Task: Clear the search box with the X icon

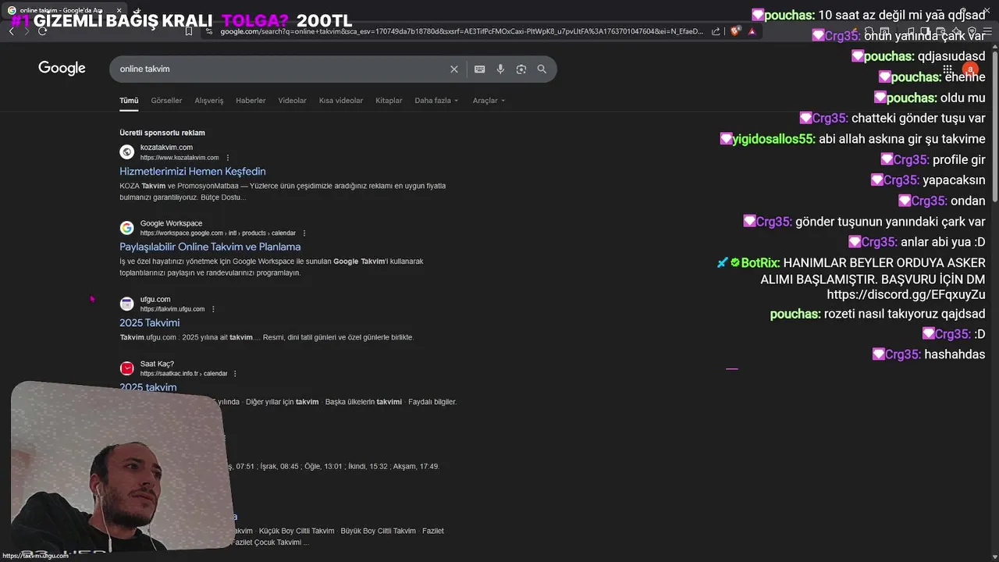Action: tap(454, 69)
